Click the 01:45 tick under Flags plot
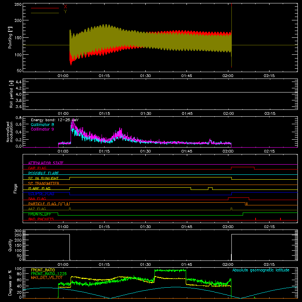 tap(186, 227)
